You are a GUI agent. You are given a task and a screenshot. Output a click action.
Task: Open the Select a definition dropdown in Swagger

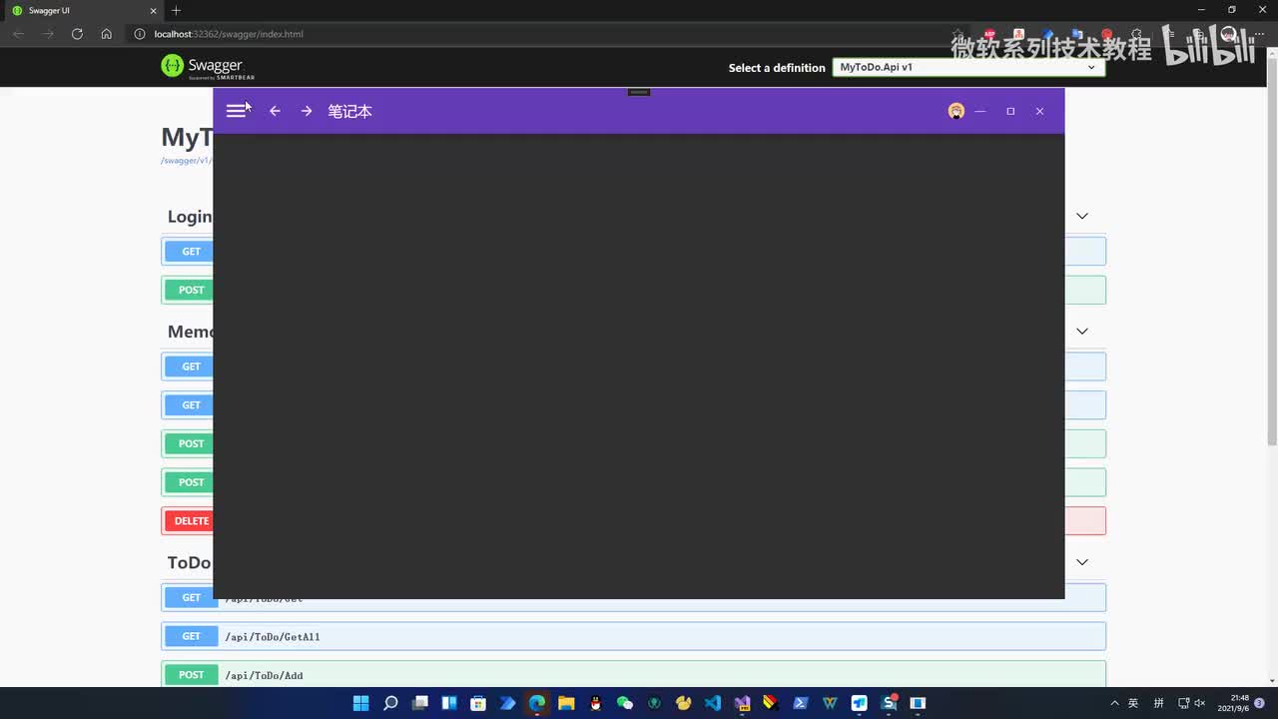point(967,68)
